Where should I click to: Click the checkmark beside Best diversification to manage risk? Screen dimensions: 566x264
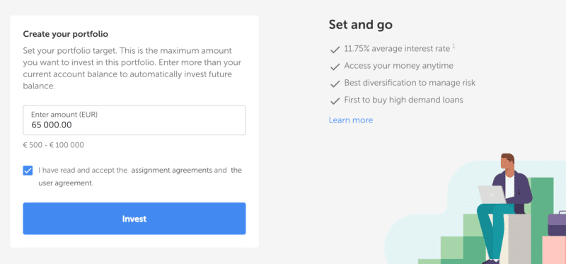tap(335, 84)
